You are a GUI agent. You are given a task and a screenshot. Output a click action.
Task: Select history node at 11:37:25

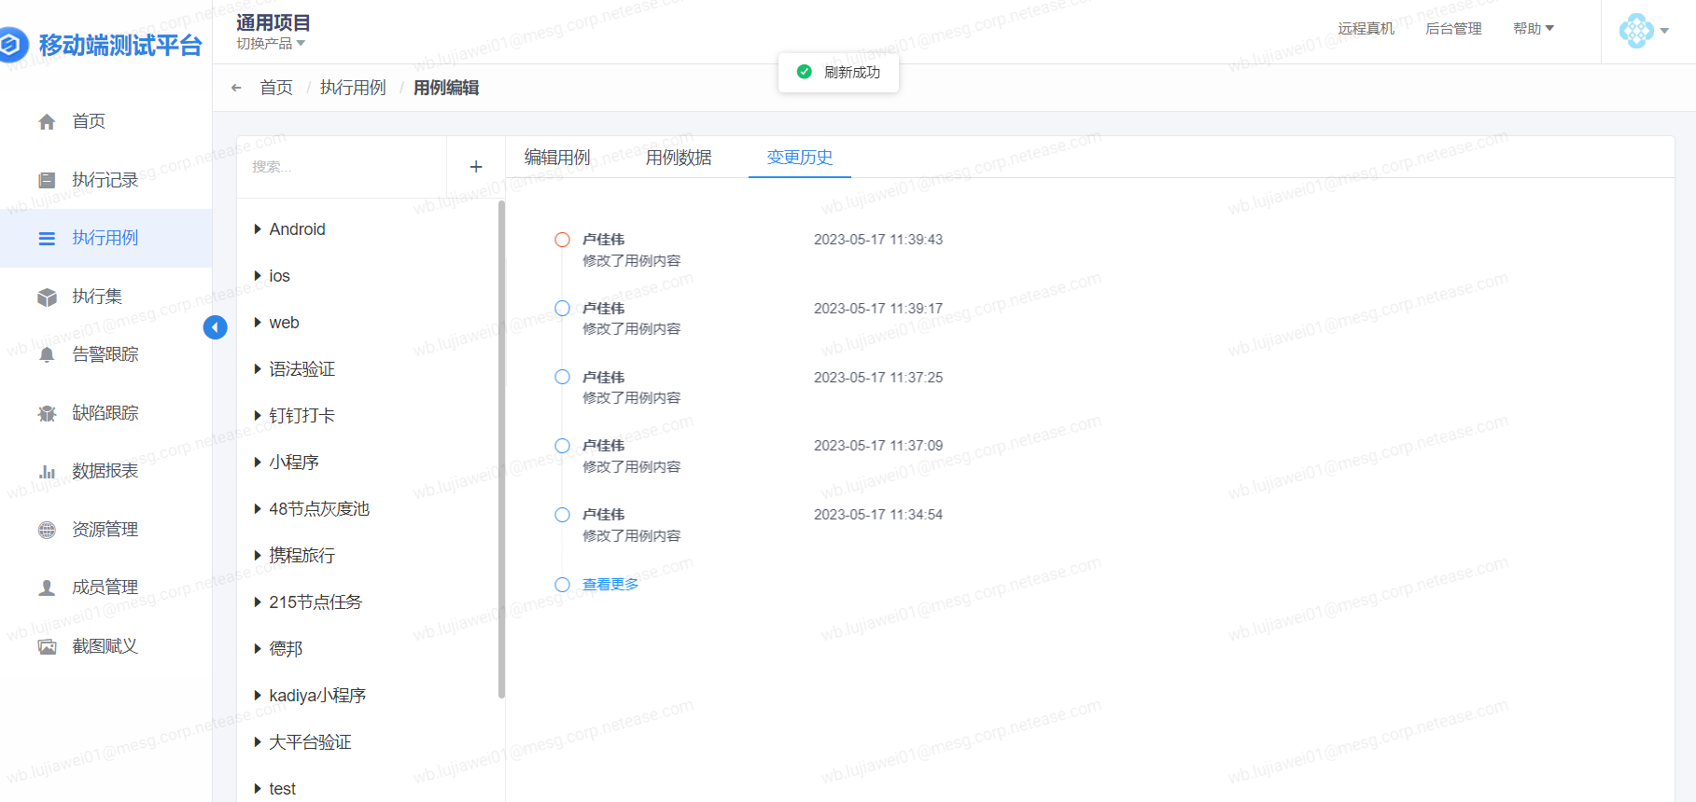click(x=562, y=378)
